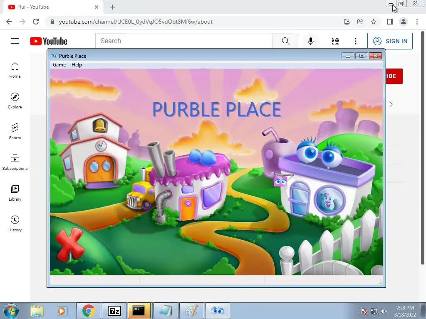Click Action Center flag in tray
The image size is (426, 319).
point(364,311)
